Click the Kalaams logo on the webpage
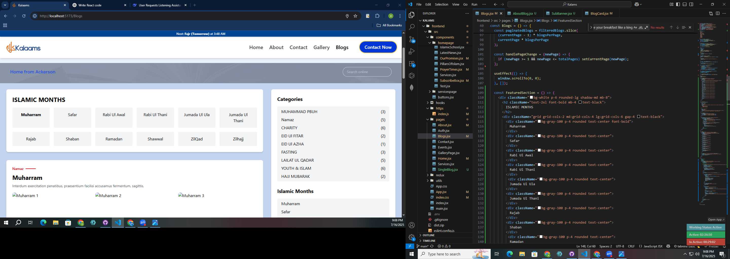This screenshot has width=730, height=259. click(24, 48)
